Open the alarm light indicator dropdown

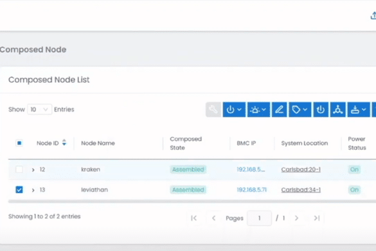point(258,109)
